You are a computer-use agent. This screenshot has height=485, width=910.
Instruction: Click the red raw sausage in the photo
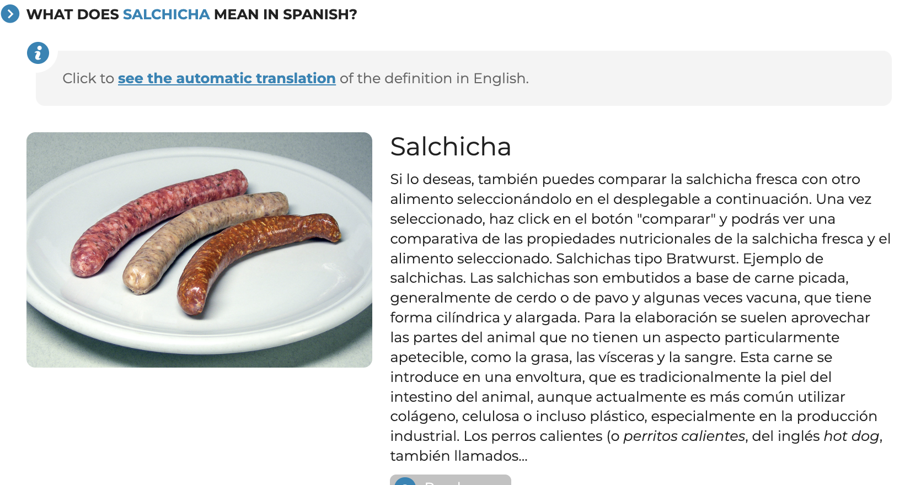point(160,220)
